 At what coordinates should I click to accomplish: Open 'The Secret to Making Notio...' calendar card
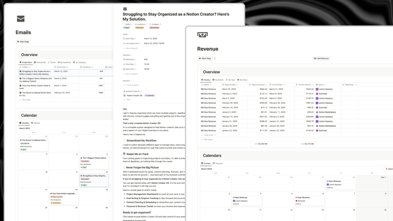(33, 145)
